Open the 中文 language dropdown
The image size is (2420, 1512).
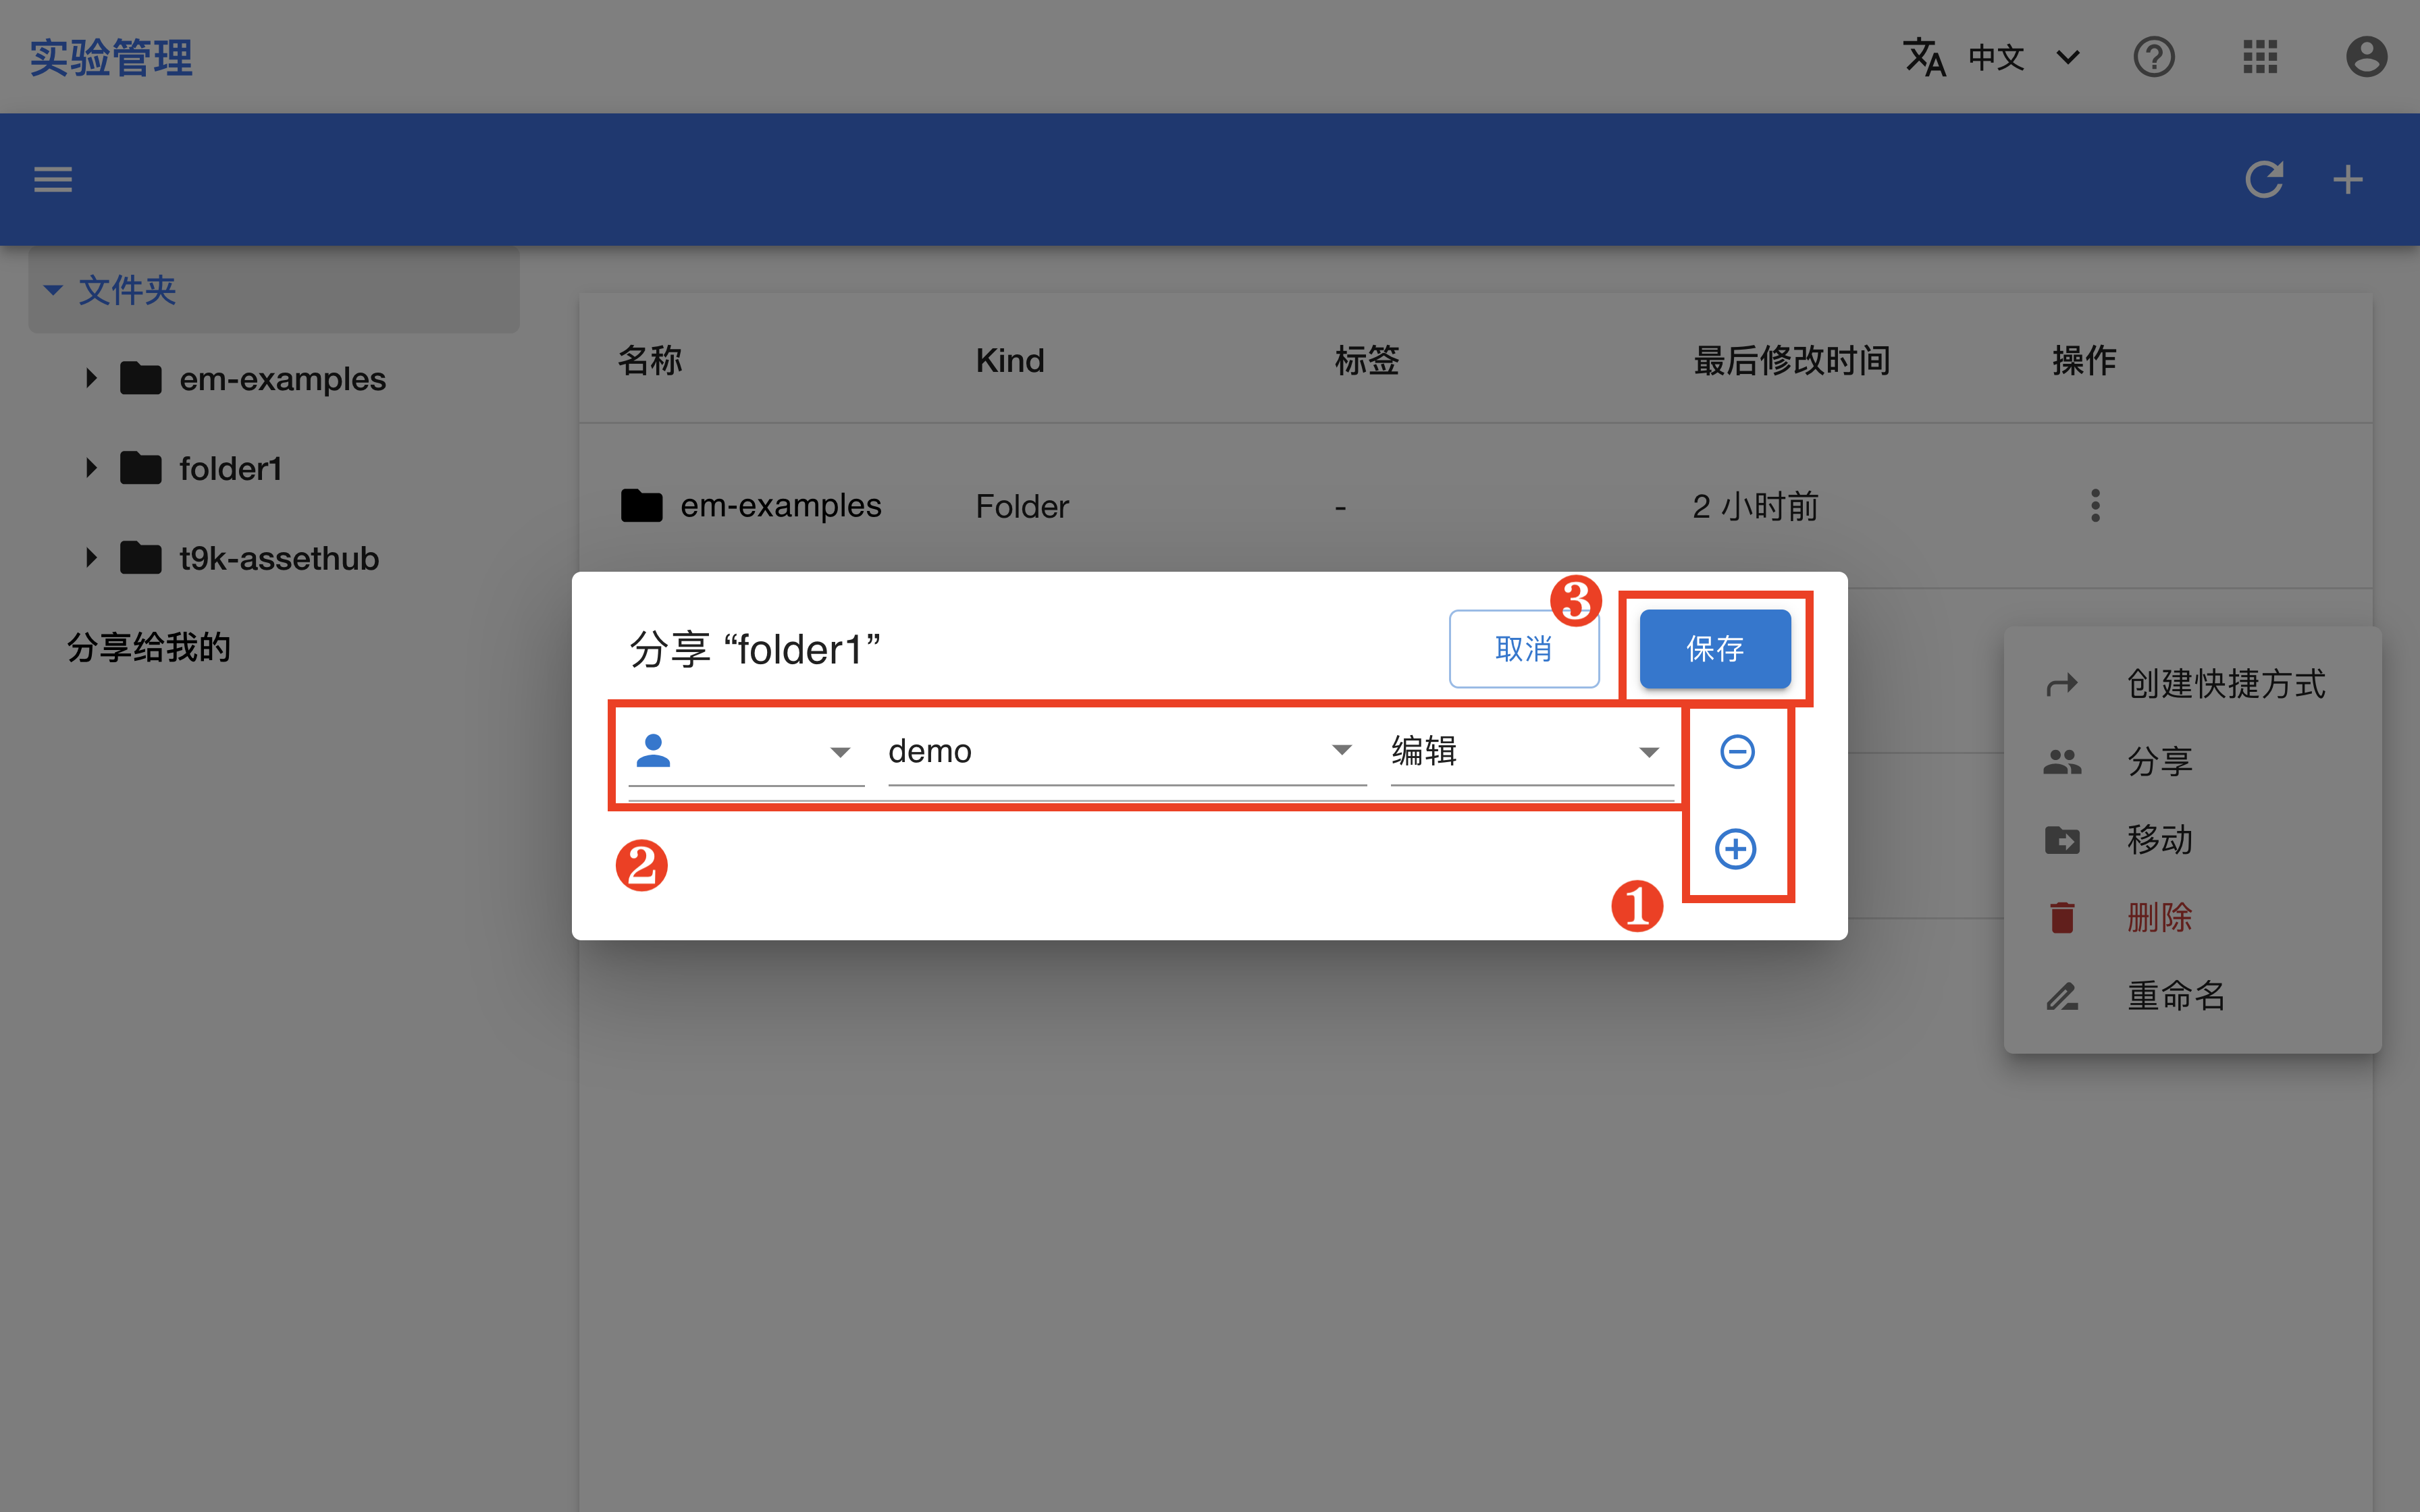[2024, 57]
